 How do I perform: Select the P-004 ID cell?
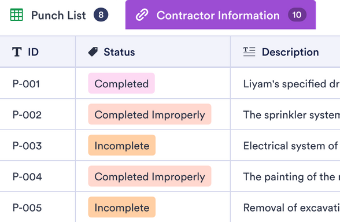tap(38, 176)
